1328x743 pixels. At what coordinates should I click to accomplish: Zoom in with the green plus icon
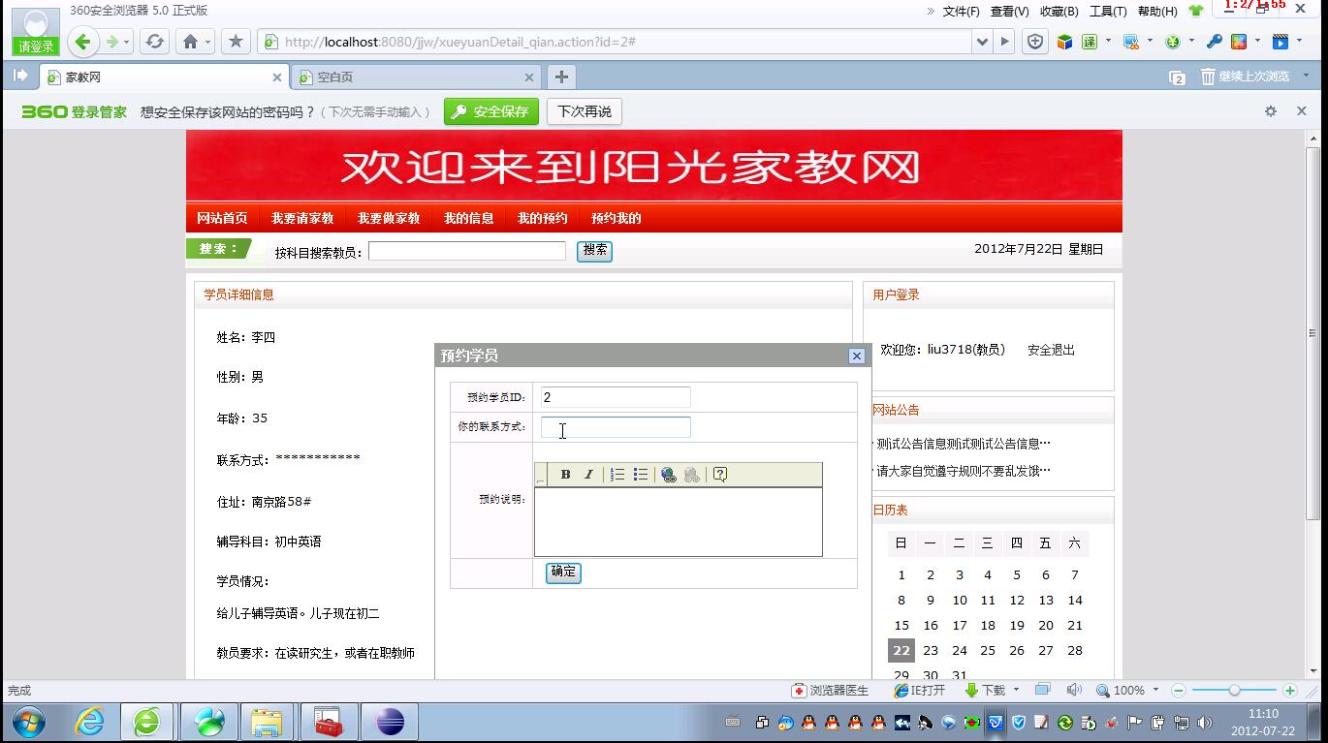tap(1289, 691)
